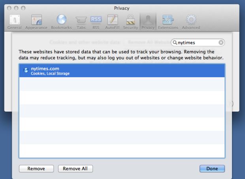Click the magnifying glass search icon

175,43
